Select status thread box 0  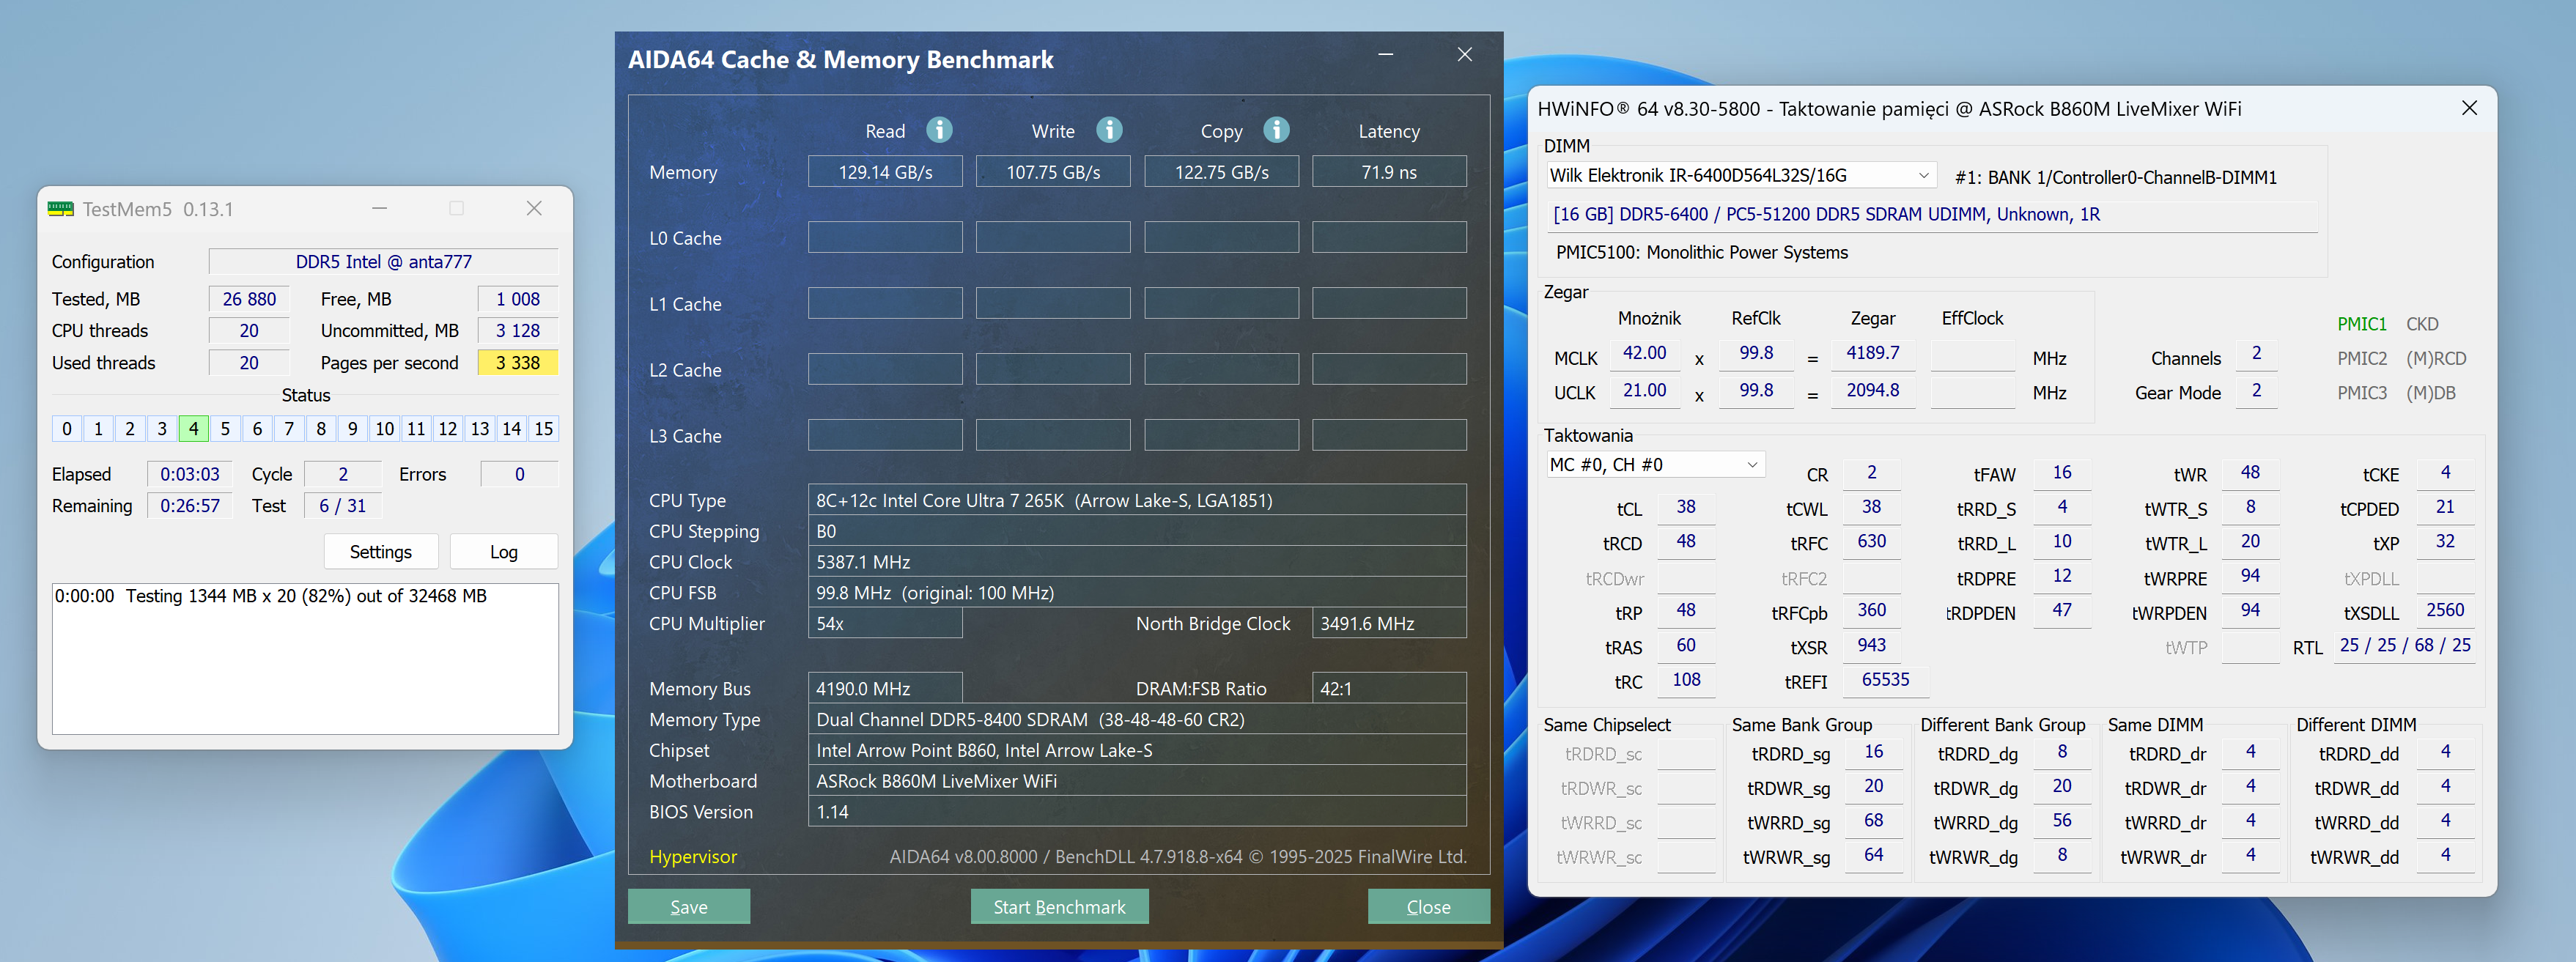coord(67,429)
